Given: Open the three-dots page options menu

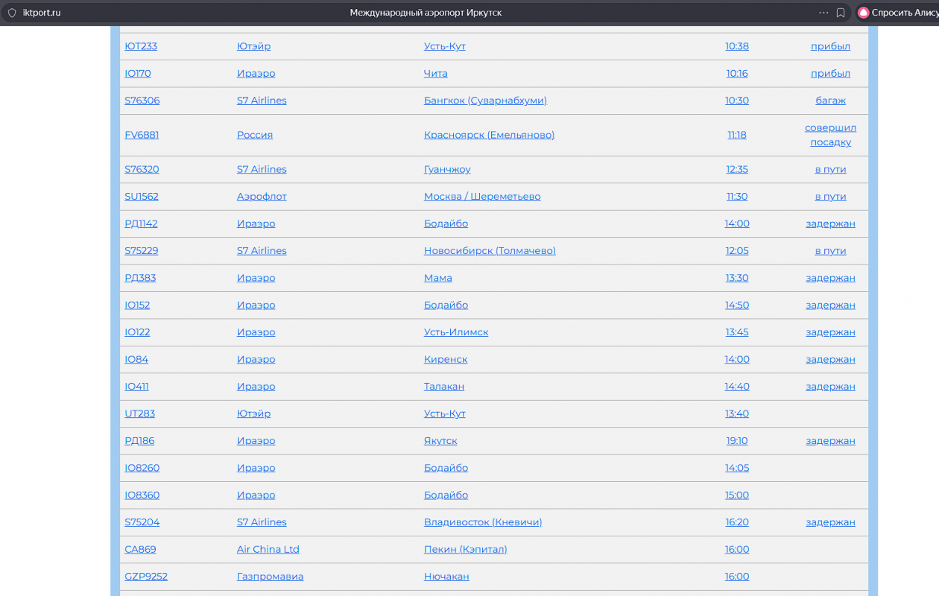Looking at the screenshot, I should coord(823,13).
